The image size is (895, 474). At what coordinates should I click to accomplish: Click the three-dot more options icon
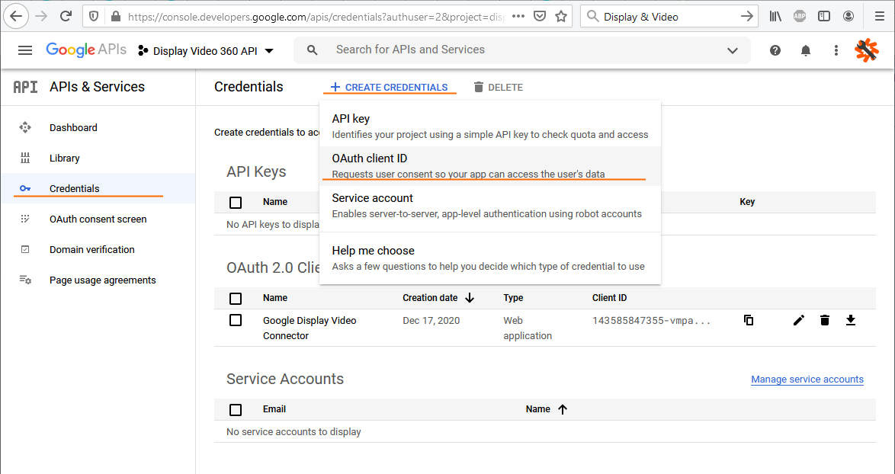[836, 50]
